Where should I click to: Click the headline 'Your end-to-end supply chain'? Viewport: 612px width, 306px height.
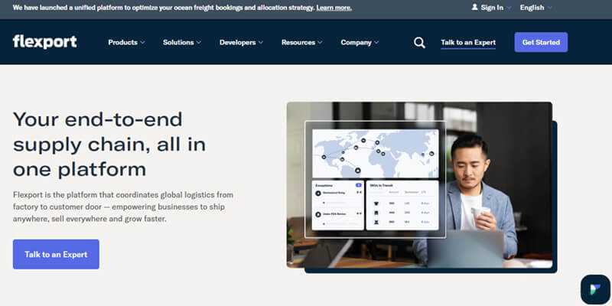[109, 144]
